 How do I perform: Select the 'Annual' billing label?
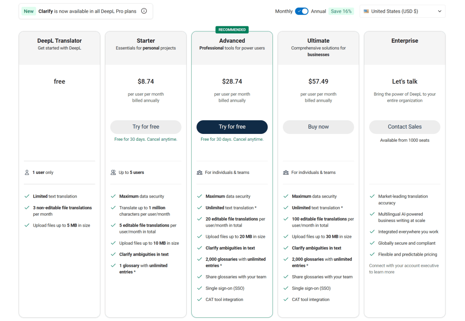(x=318, y=11)
